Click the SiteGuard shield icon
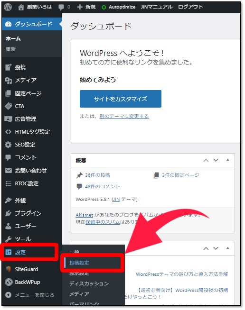This screenshot has width=245, height=310. click(x=9, y=269)
